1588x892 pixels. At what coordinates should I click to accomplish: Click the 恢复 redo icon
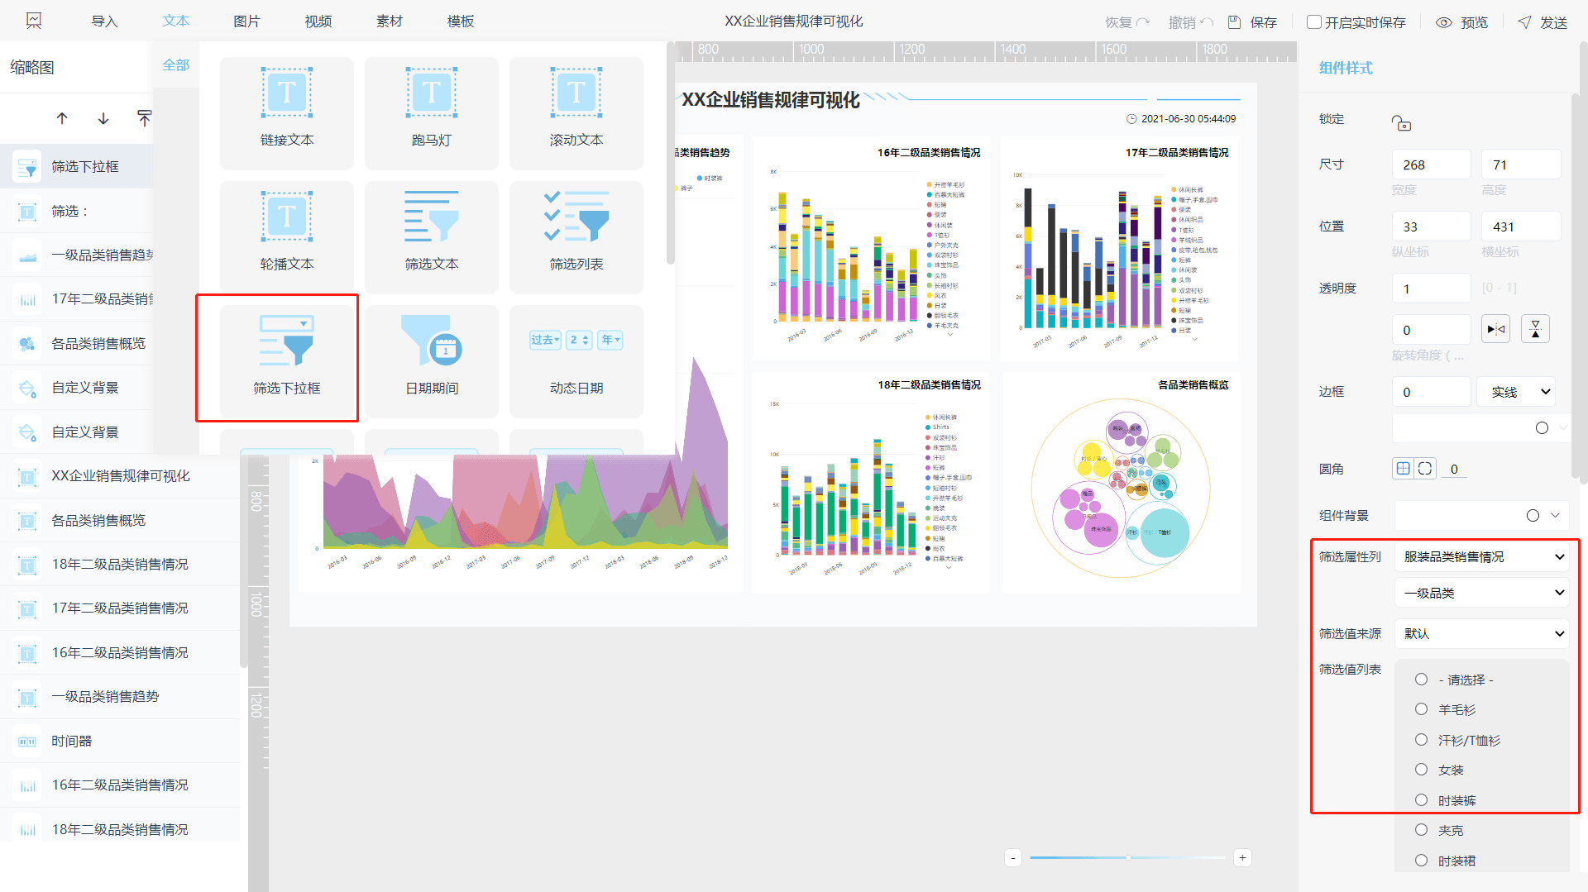(1143, 22)
